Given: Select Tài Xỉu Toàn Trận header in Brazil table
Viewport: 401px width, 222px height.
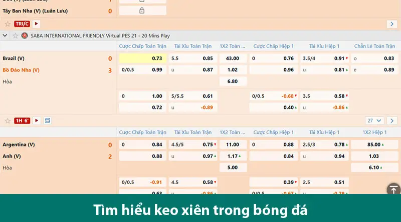Looking at the screenshot, I should [x=193, y=46].
